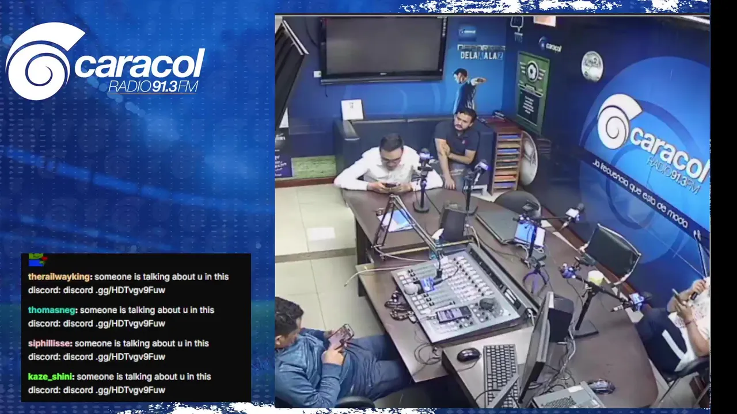Click the Caracol Radio 91.3 FM overlay logo
Viewport: 737px width, 414px height.
pyautogui.click(x=105, y=62)
